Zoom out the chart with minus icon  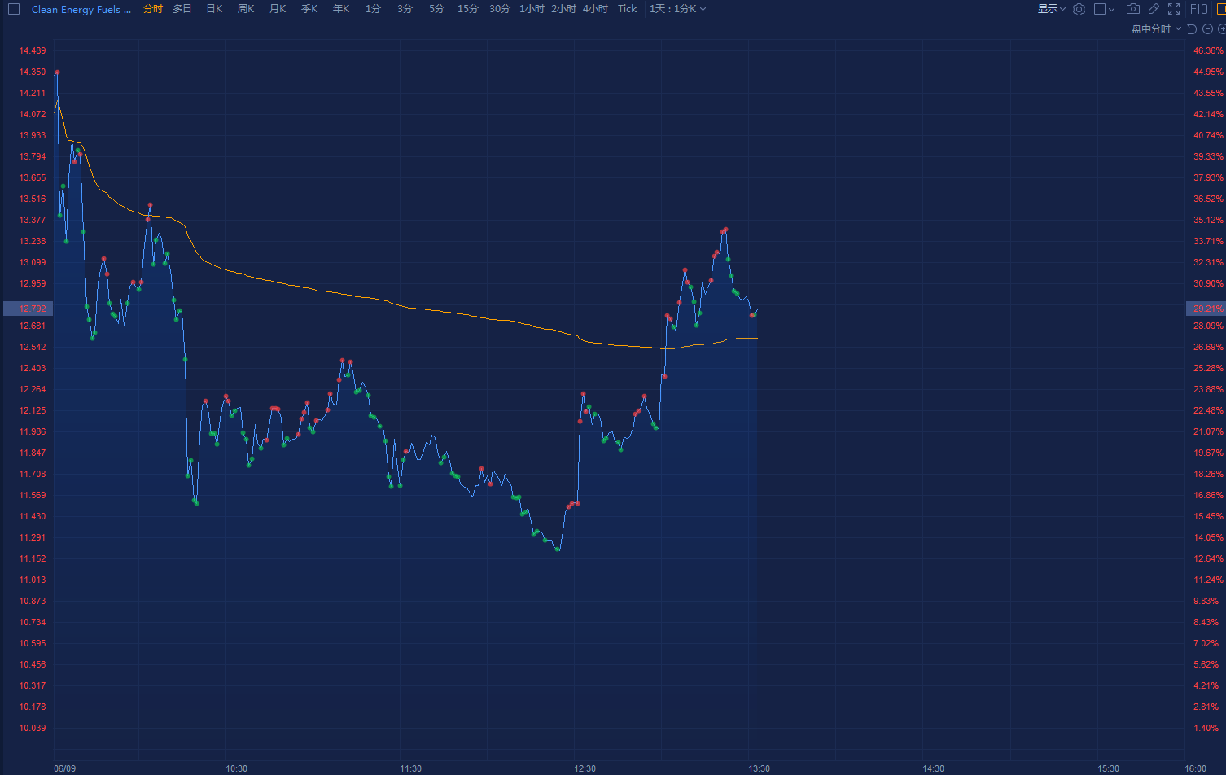pyautogui.click(x=1208, y=28)
